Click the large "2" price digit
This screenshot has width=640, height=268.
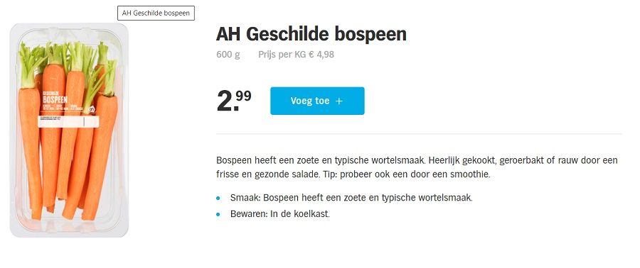(224, 101)
